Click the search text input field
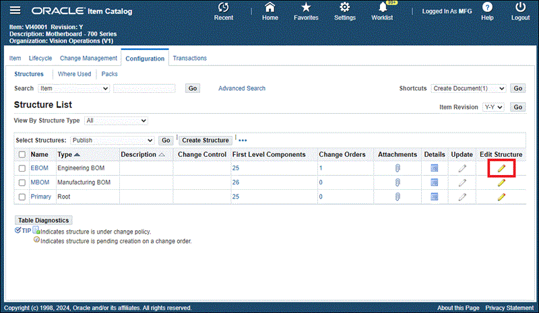This screenshot has width=539, height=313. coord(144,89)
